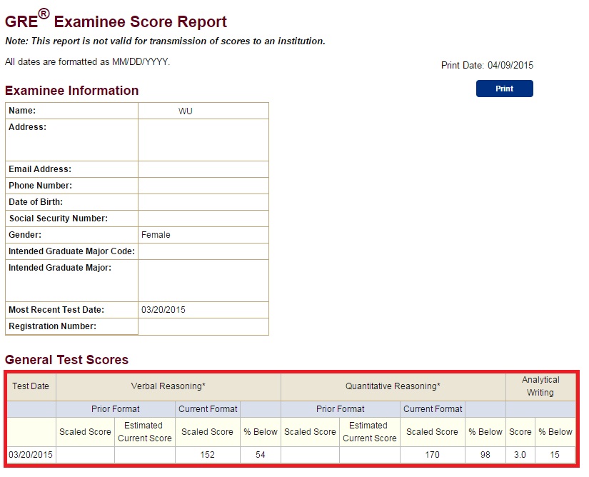Select the Verbal Reasoning* header
Viewport: 589px width, 477px height.
click(168, 386)
